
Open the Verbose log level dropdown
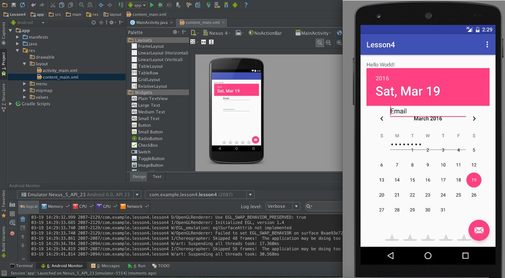[x=283, y=206]
